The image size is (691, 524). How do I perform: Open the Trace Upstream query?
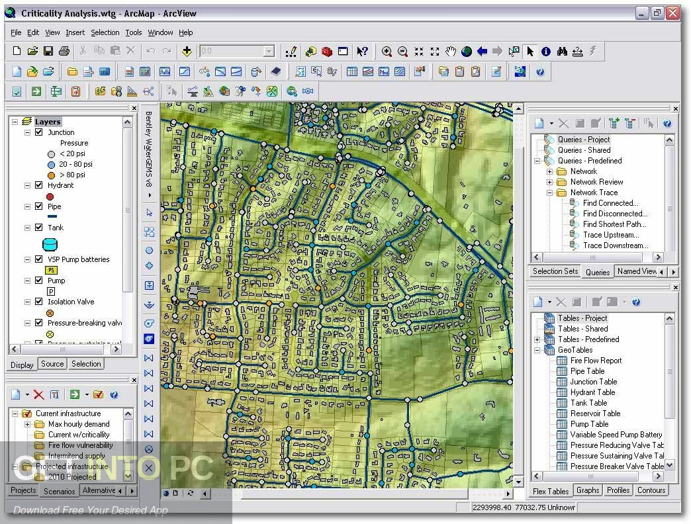pos(611,235)
